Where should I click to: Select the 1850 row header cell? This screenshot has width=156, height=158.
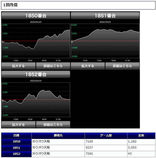tap(16, 142)
